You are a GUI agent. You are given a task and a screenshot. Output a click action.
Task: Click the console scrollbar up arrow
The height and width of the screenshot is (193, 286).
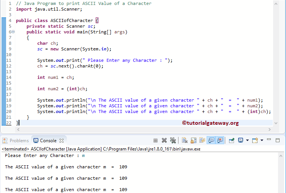pos(281,156)
